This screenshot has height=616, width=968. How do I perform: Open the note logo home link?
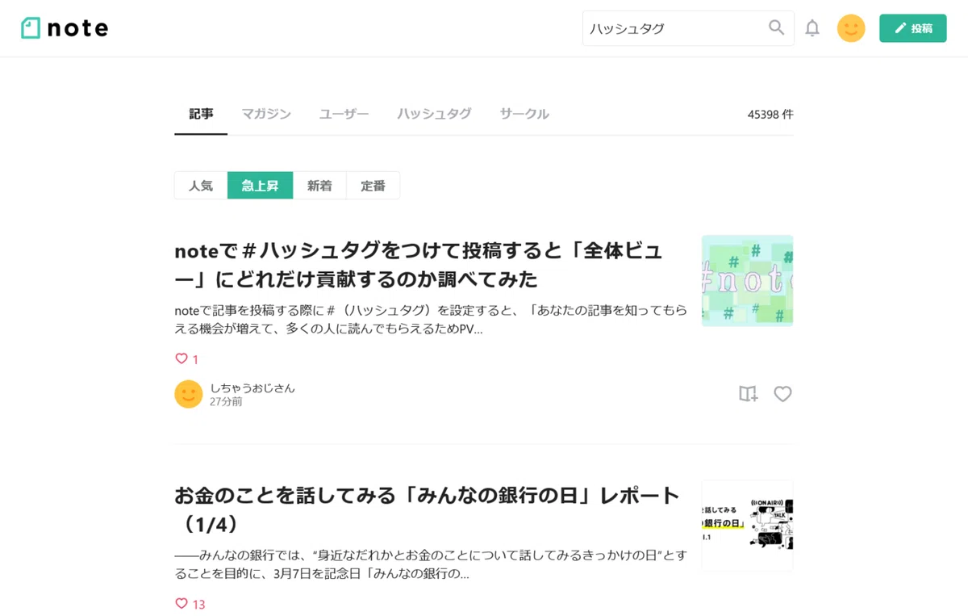(65, 28)
